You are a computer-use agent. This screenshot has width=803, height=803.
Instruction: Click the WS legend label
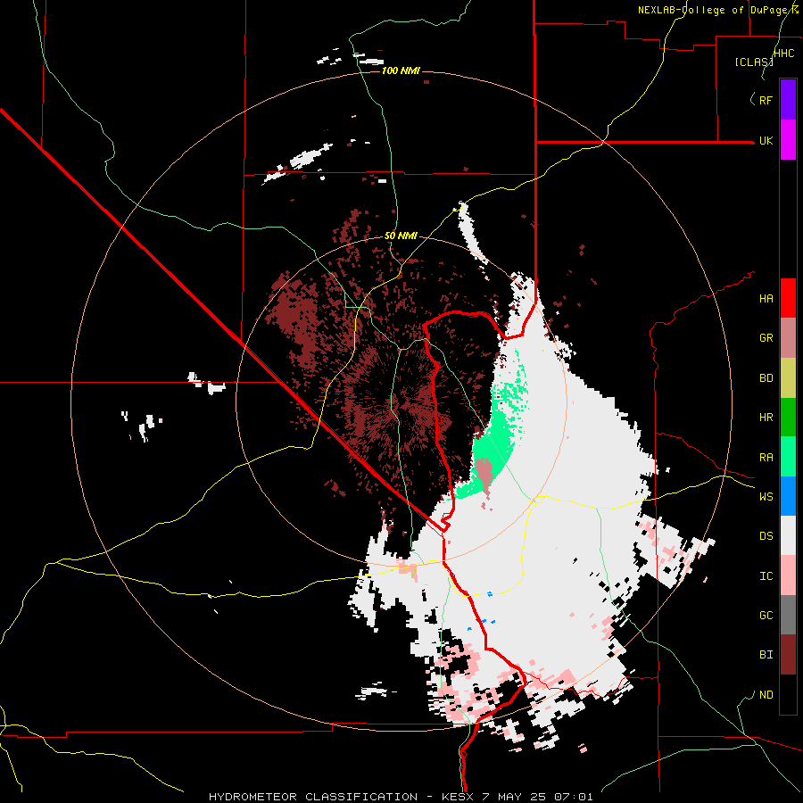766,496
